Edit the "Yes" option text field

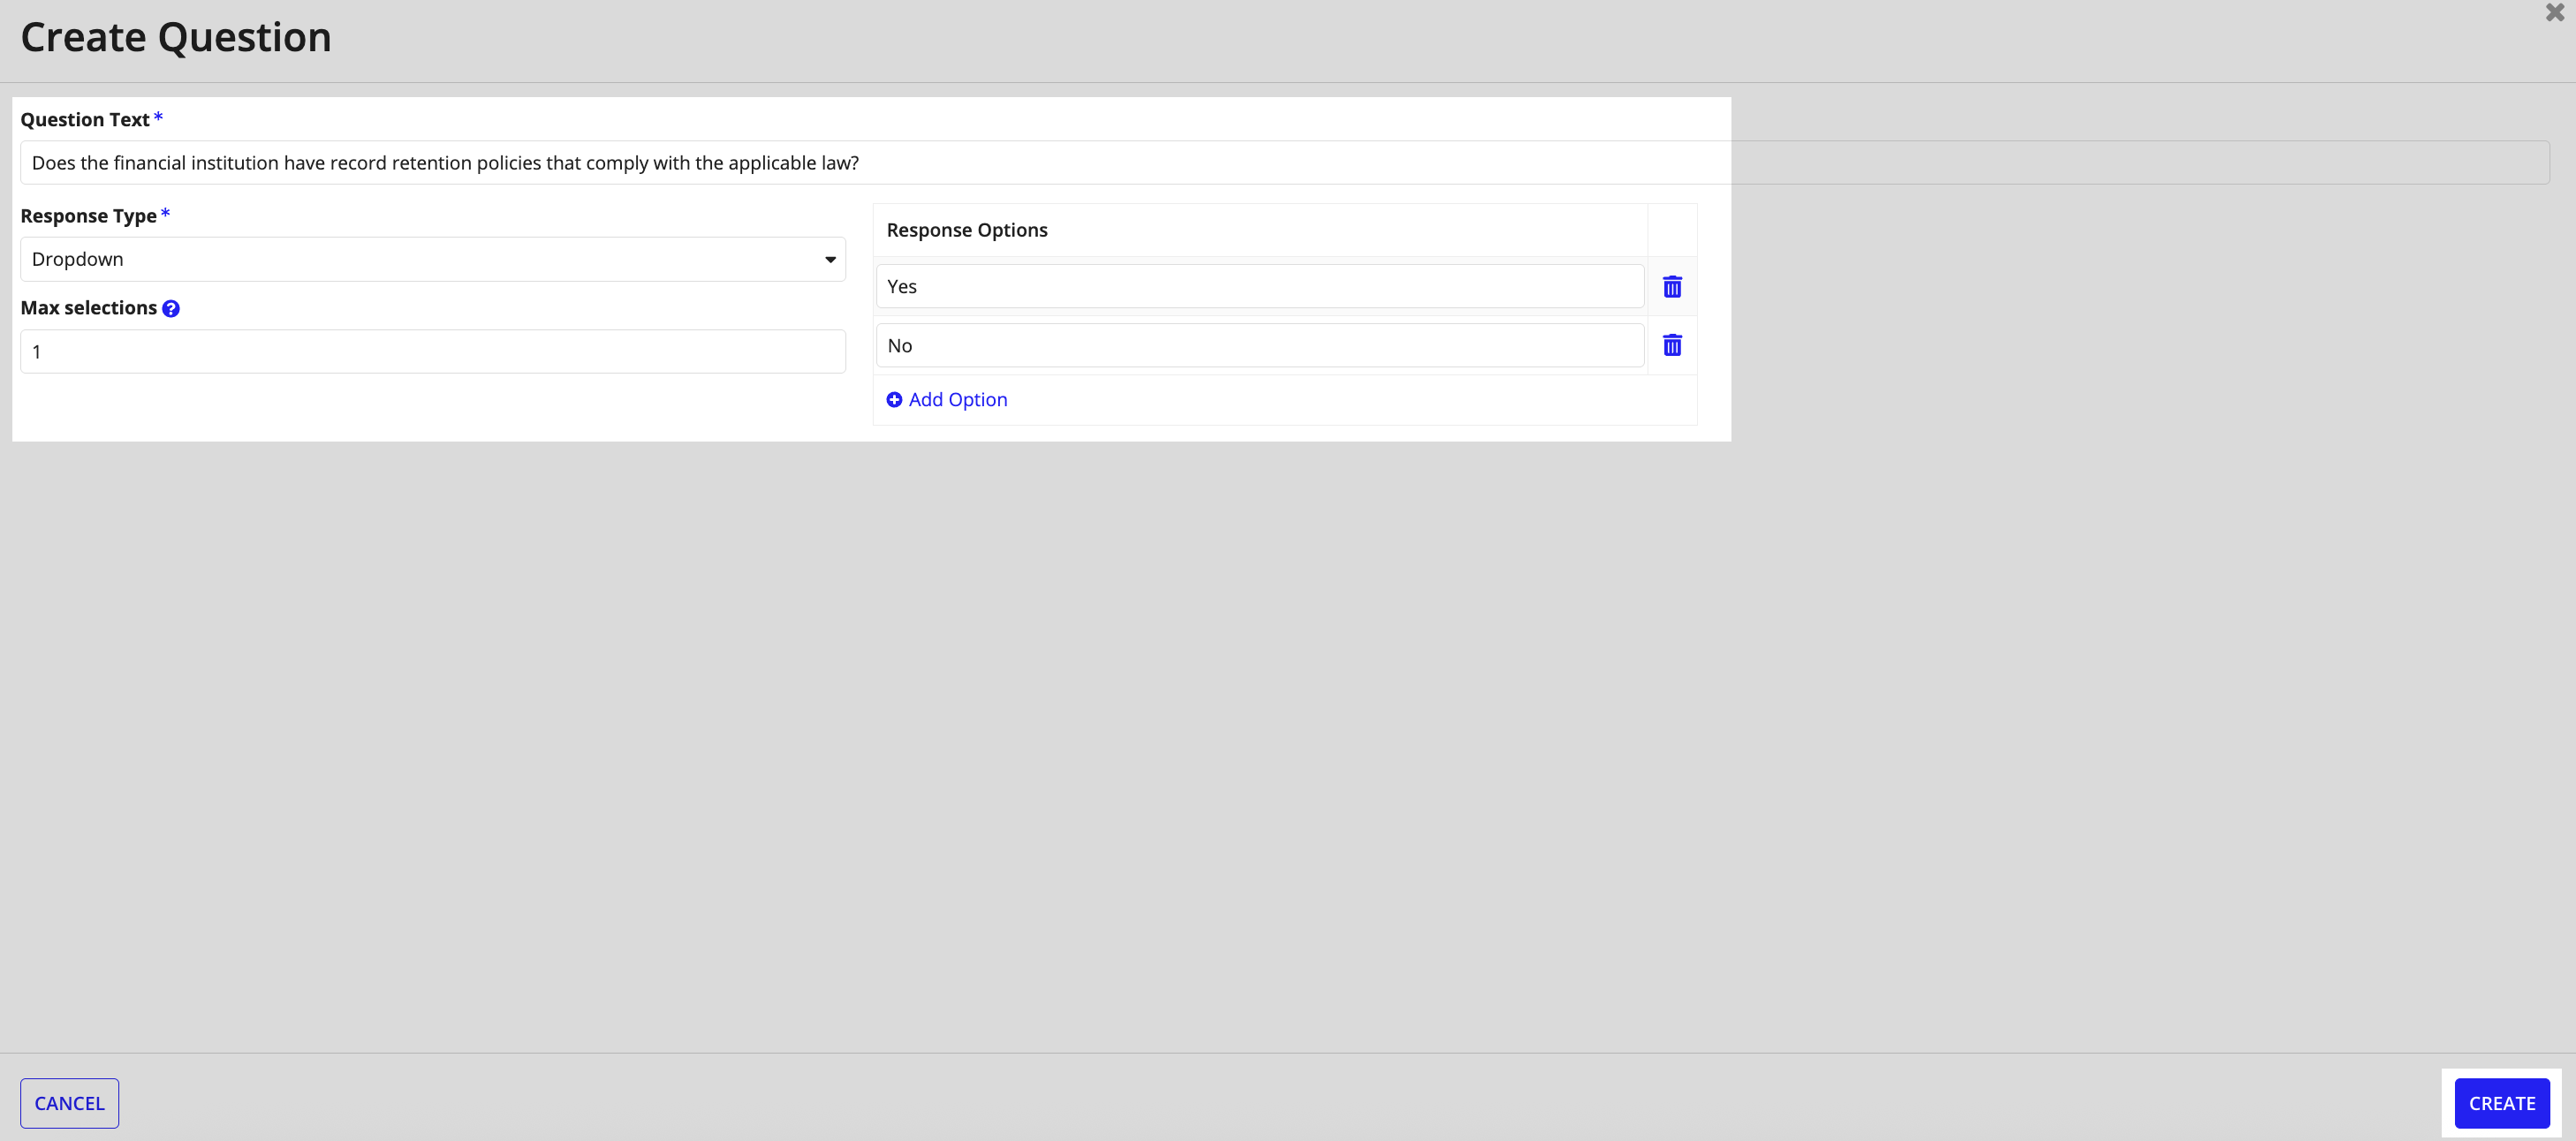point(1260,286)
